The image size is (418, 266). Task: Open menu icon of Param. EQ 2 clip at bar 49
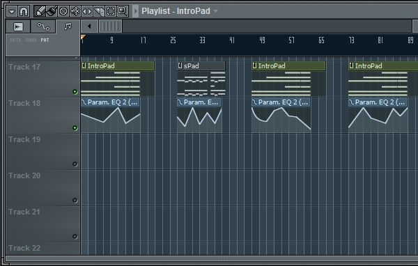(x=254, y=102)
